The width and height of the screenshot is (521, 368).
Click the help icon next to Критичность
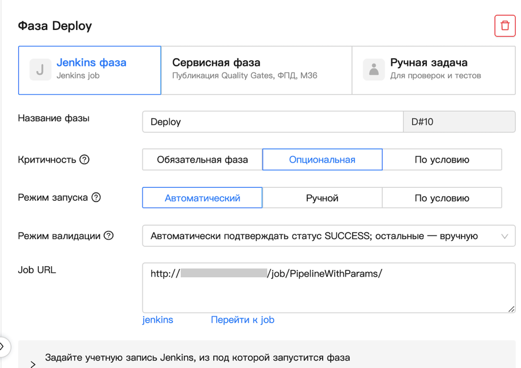[x=84, y=160]
